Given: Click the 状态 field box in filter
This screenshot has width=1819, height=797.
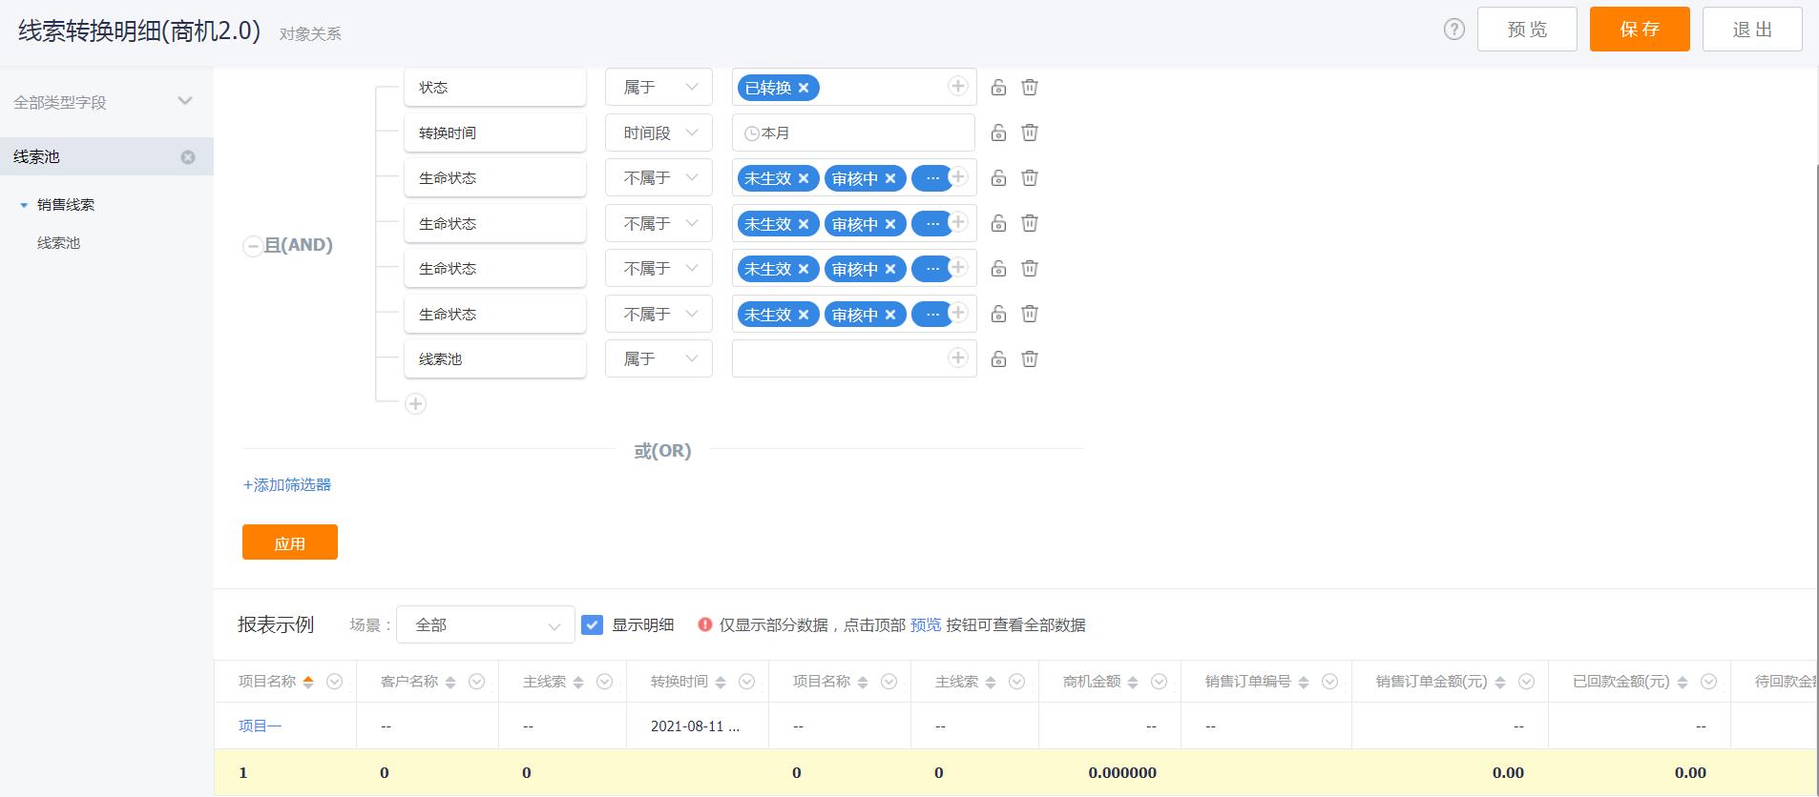Looking at the screenshot, I should pyautogui.click(x=495, y=87).
